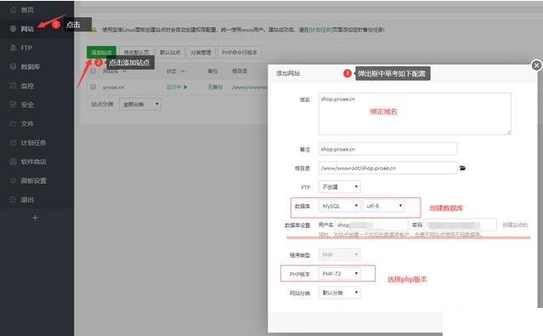Screen dimensions: 543x336
Task: Click the green 添加站点 button
Action: pos(101,53)
